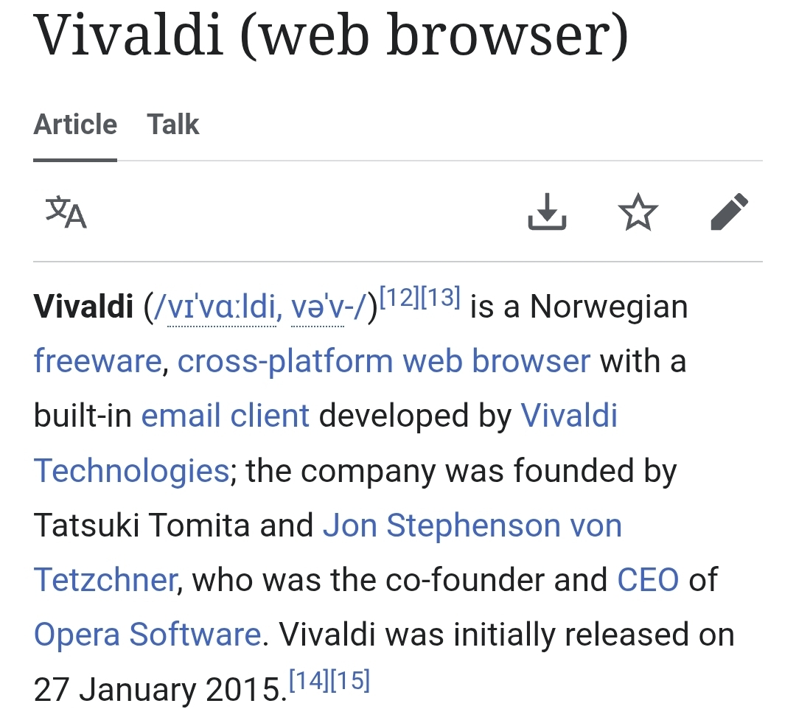The width and height of the screenshot is (796, 723).
Task: Download the article via download icon
Action: pos(548,212)
